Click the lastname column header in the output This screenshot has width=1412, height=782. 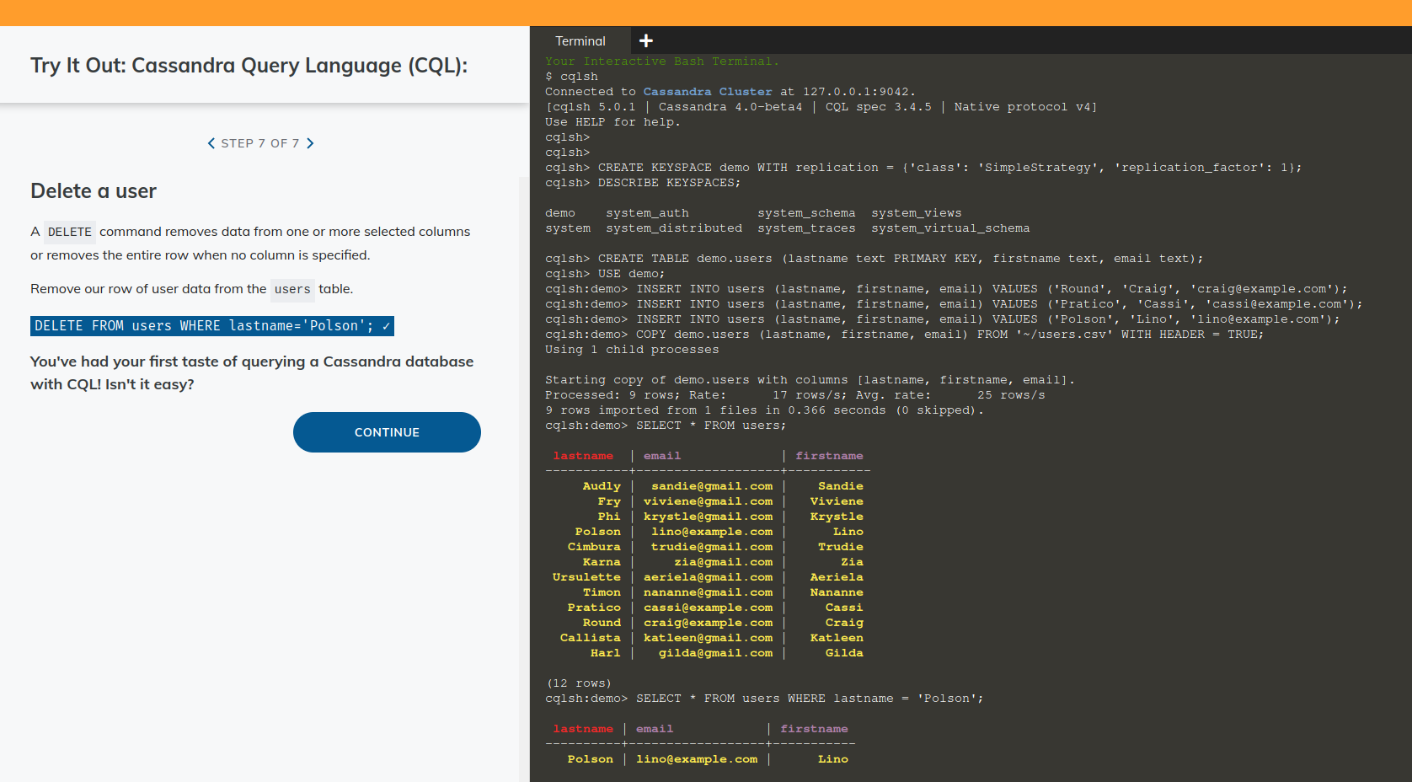click(583, 455)
